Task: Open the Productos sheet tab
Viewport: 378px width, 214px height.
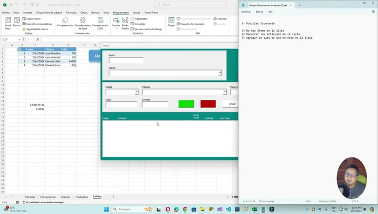Action: click(x=82, y=197)
